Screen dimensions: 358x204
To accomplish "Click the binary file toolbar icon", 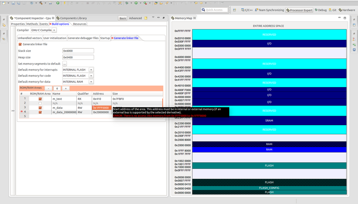I will (50, 3).
